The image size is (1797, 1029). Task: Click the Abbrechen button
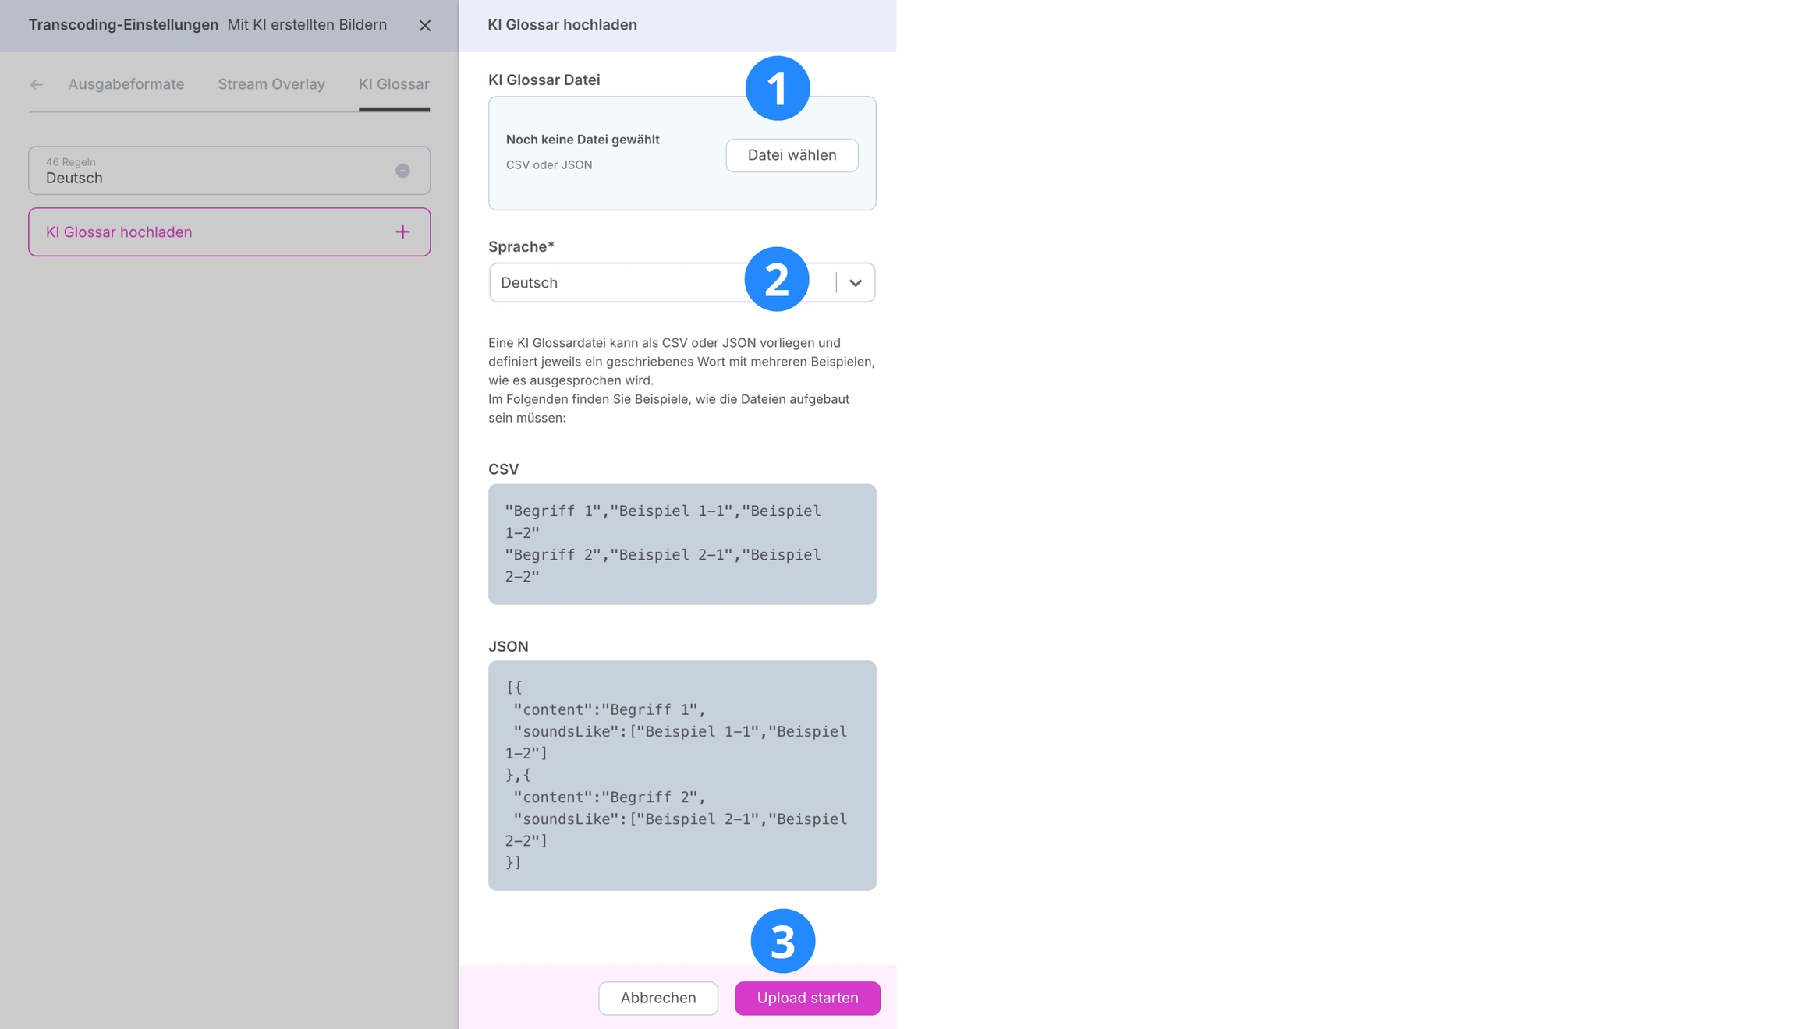point(657,998)
